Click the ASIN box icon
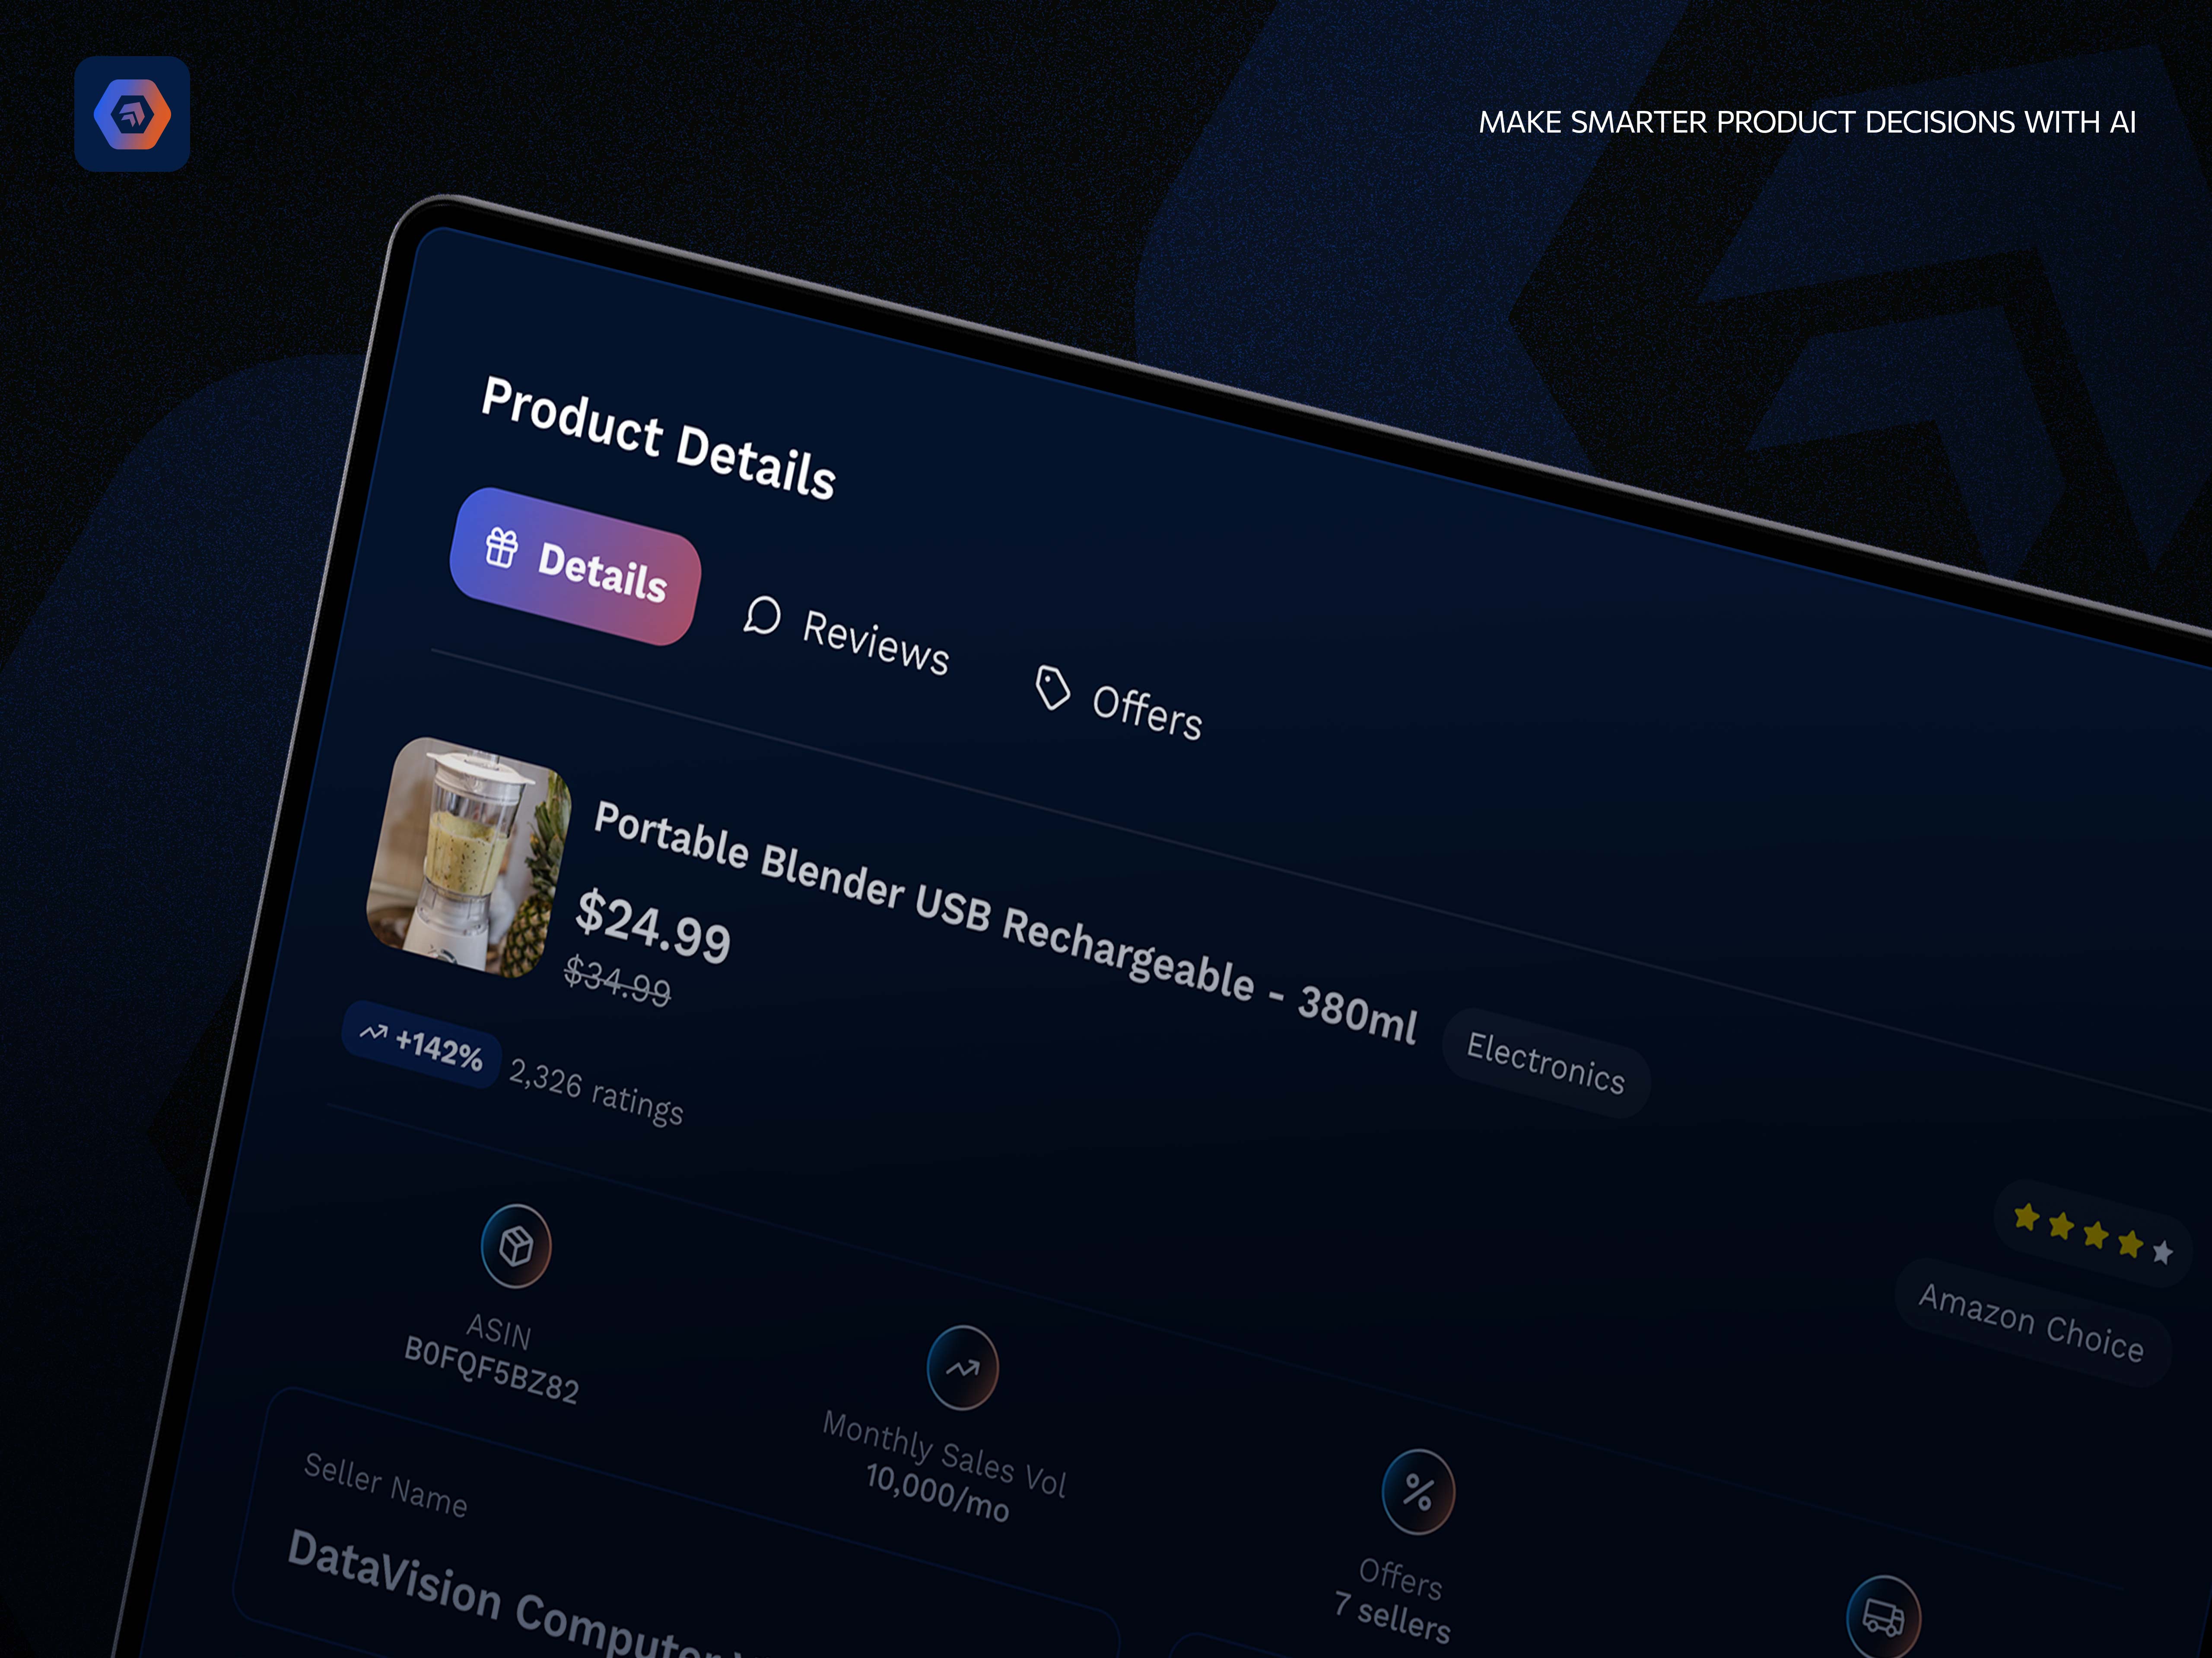 [x=516, y=1245]
